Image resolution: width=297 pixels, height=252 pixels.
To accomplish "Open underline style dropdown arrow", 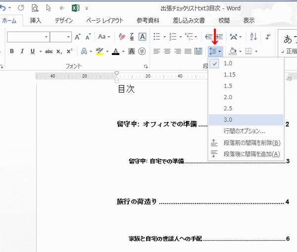I will point(41,51).
